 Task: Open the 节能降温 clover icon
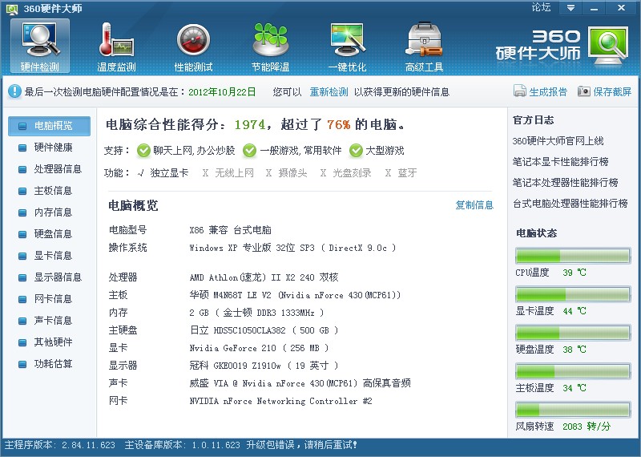(270, 42)
